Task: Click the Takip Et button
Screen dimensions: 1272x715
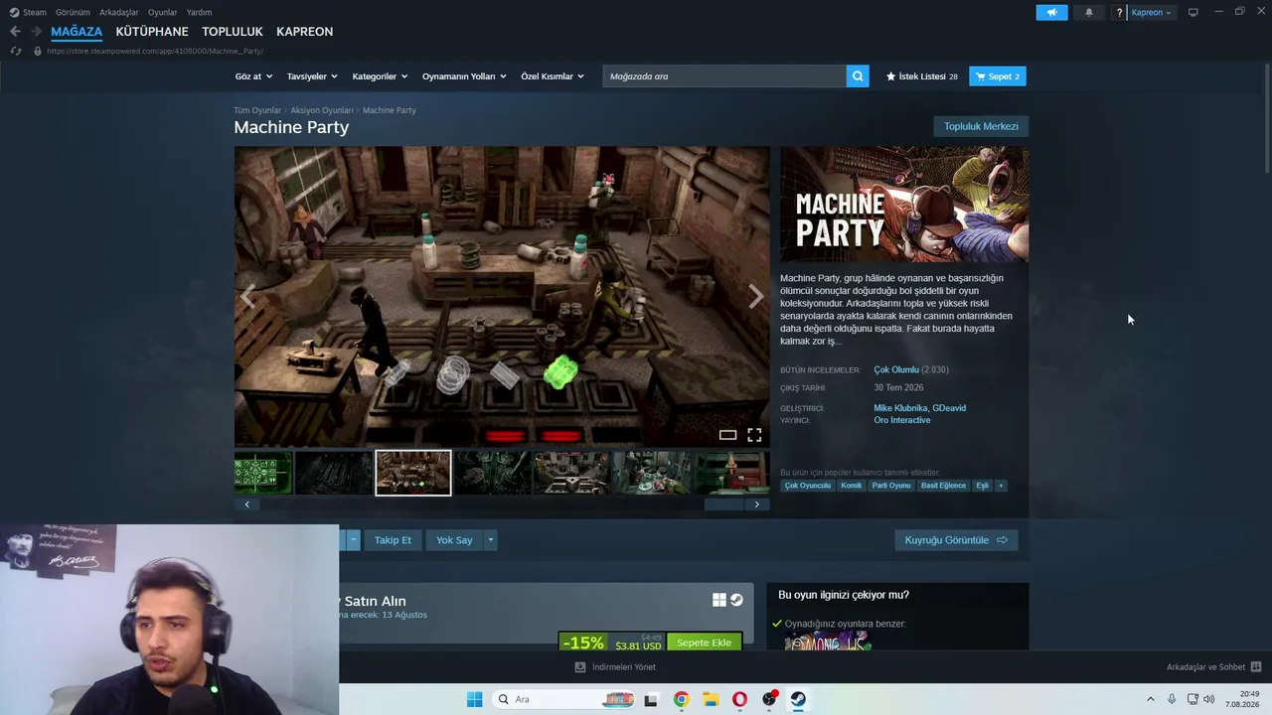Action: coord(393,540)
